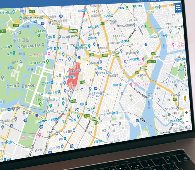Screen dimensions: 195x170
Task: Click the 新日本橋 station icon
Action: (97, 26)
